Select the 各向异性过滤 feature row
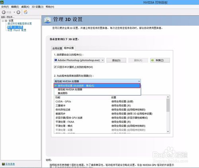199x168 pixels. [x=110, y=110]
